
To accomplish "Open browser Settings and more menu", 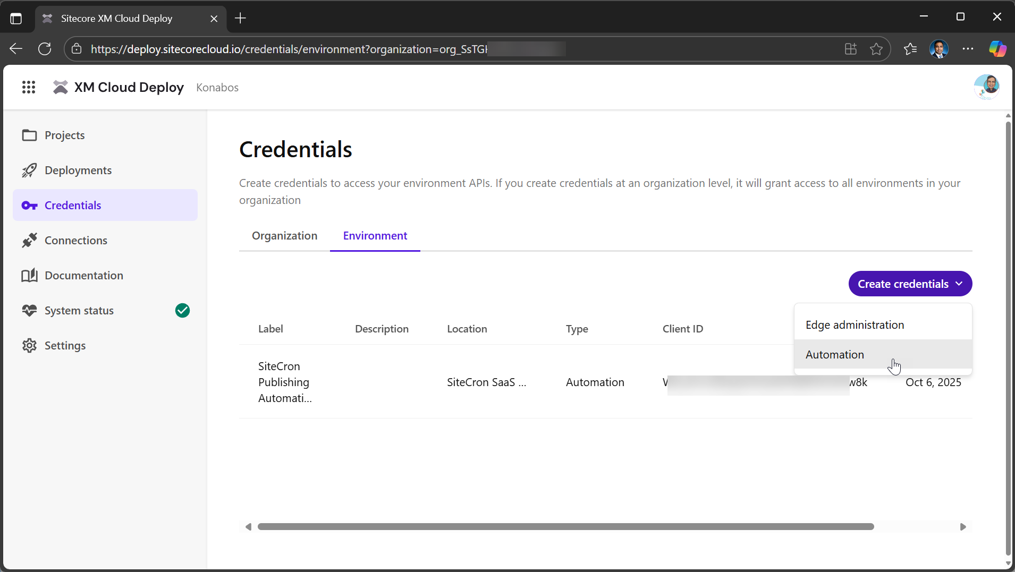I will 968,49.
